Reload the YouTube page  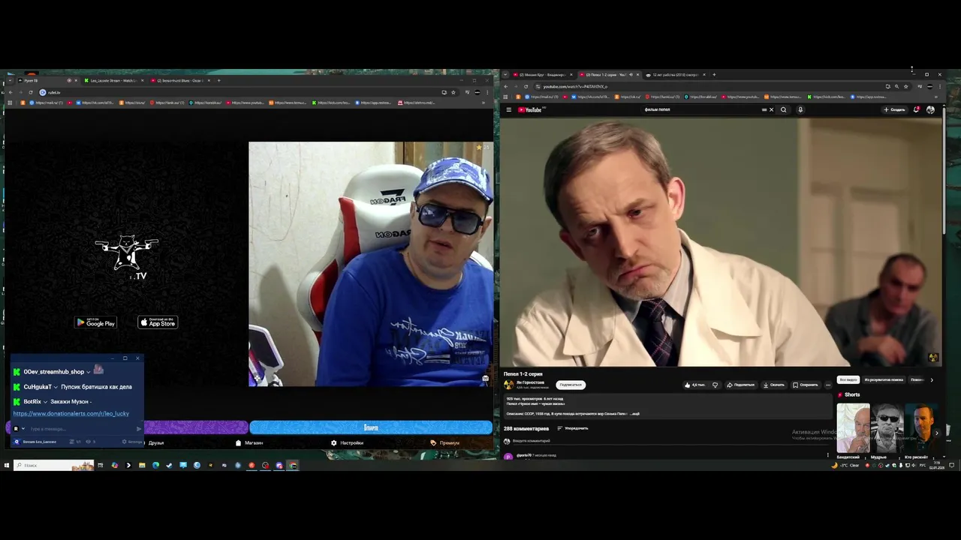pos(526,86)
